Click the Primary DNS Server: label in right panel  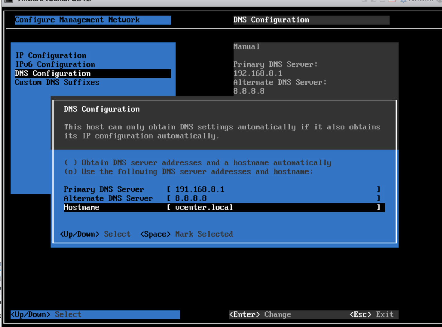click(x=275, y=64)
